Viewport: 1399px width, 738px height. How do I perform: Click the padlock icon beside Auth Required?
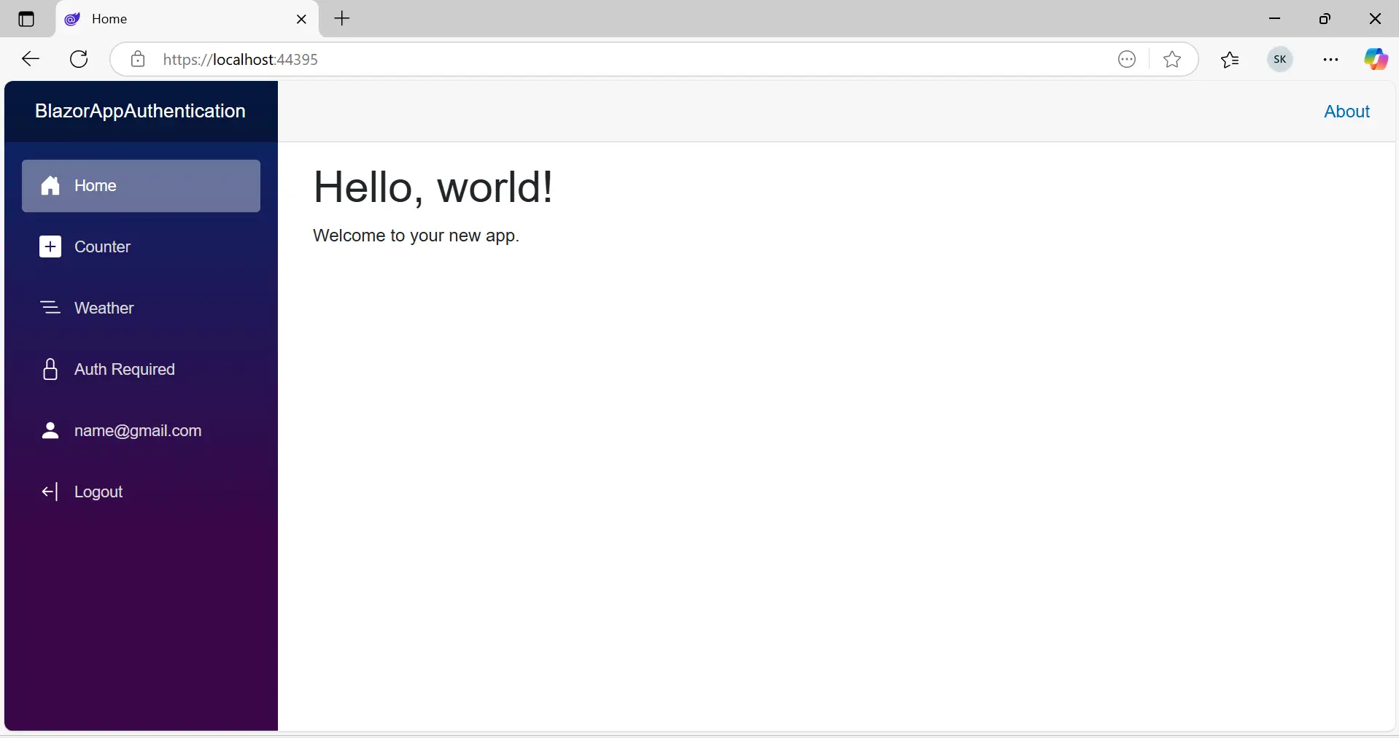[50, 369]
